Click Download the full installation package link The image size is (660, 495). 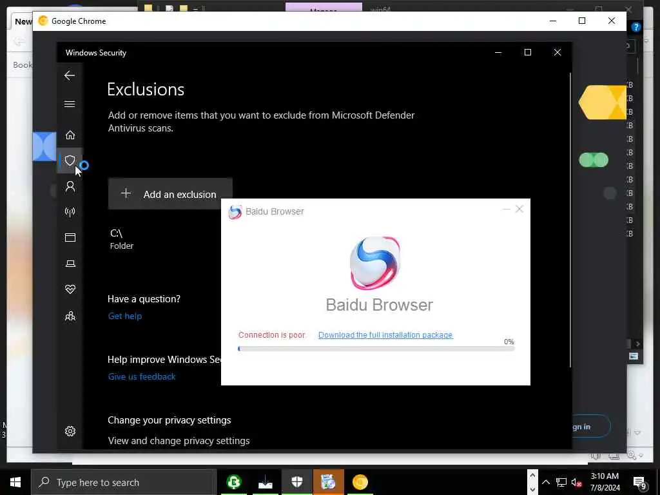pos(385,335)
